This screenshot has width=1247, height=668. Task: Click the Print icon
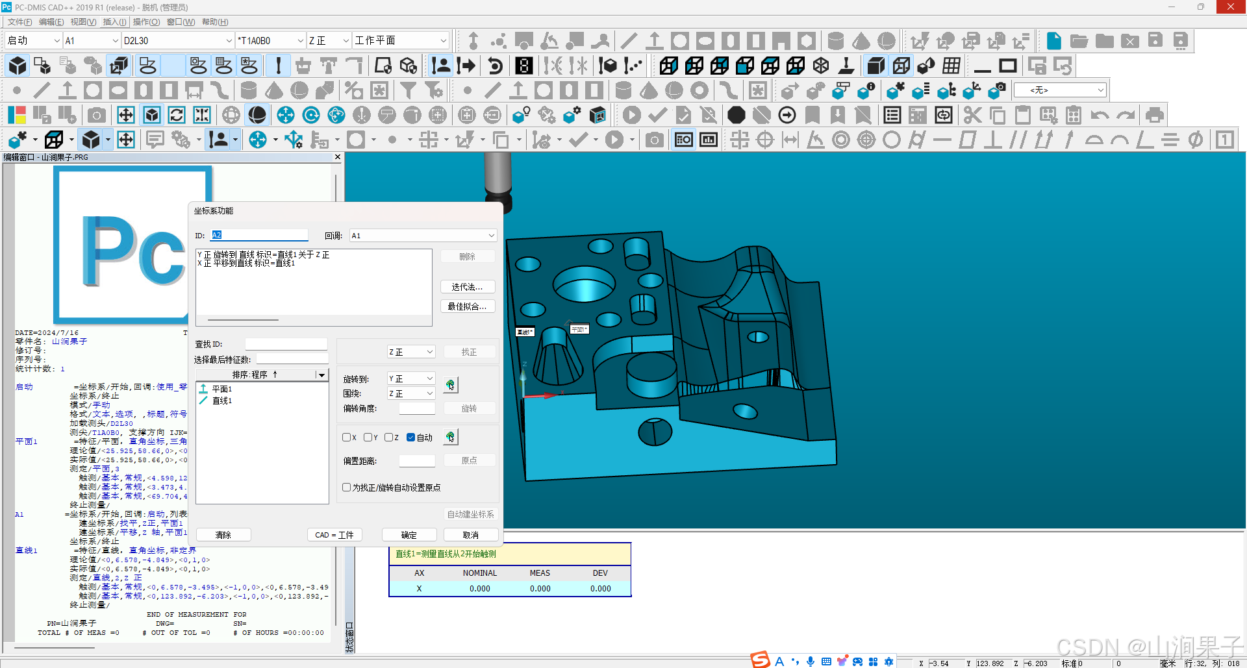[1154, 116]
